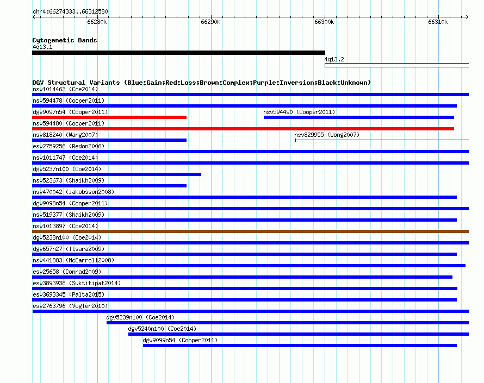The width and height of the screenshot is (484, 383).
Task: Select the blue bar under dgv5238n100
Action: [250, 243]
